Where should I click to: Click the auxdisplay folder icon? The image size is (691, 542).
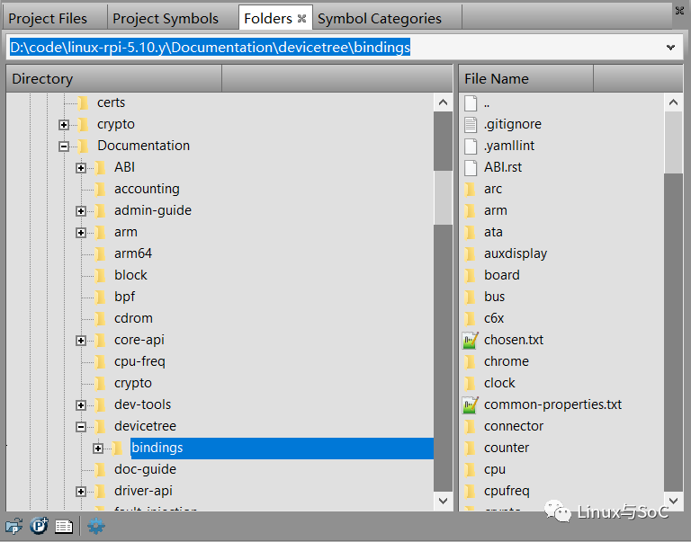click(x=471, y=254)
